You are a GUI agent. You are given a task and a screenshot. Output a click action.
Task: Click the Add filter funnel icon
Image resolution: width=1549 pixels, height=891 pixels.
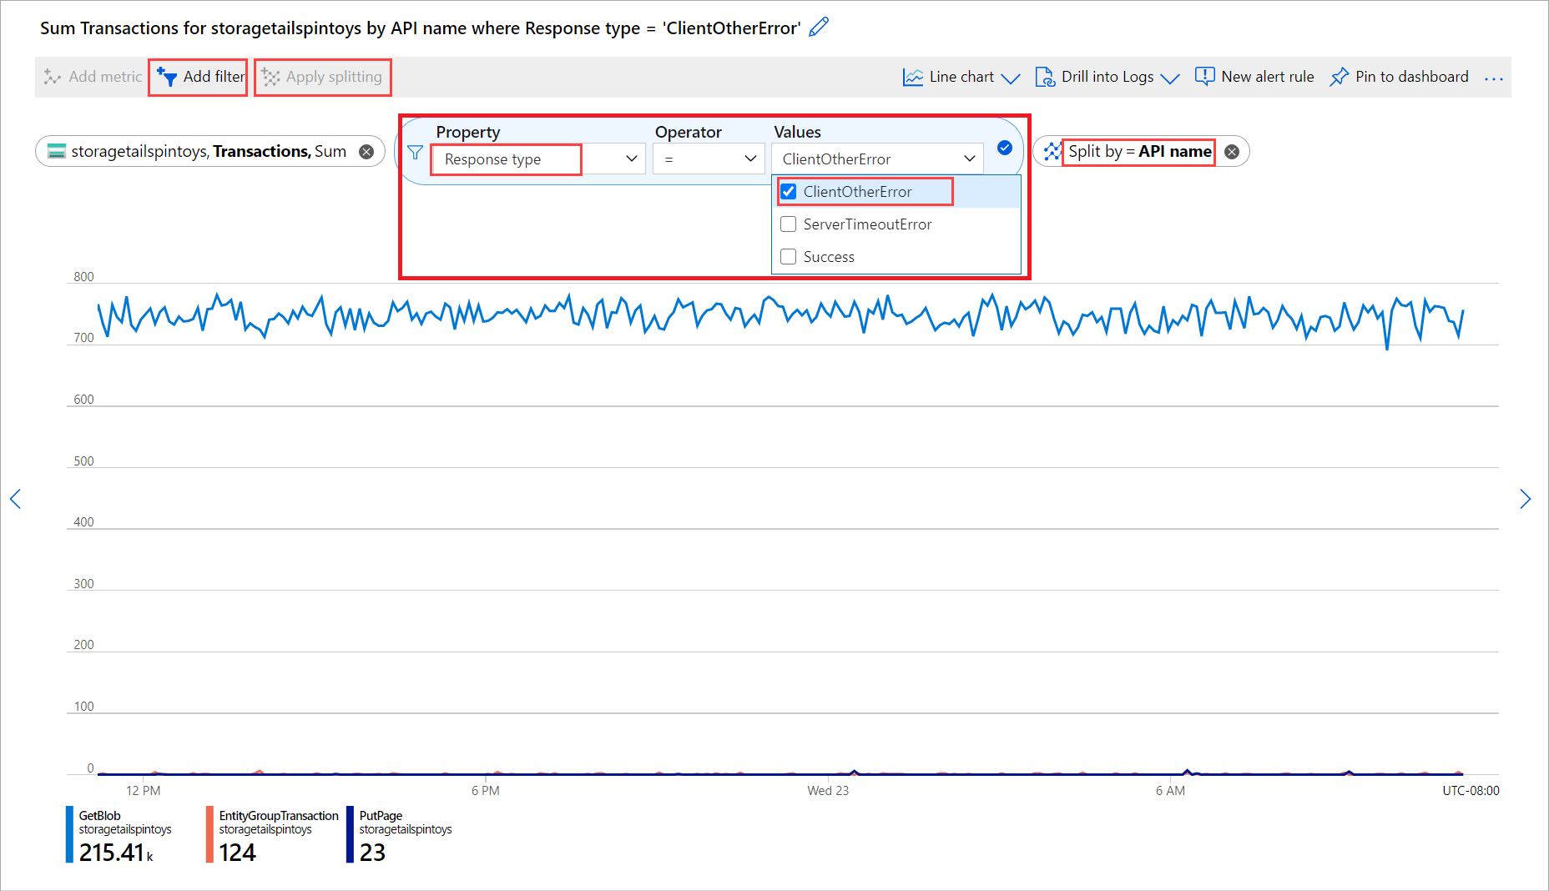coord(167,77)
